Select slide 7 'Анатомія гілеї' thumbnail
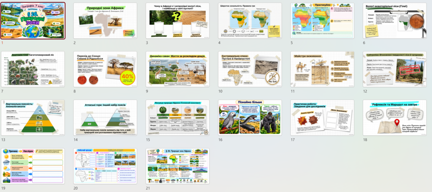Viewport: 432px width, 192px height. tap(33, 69)
